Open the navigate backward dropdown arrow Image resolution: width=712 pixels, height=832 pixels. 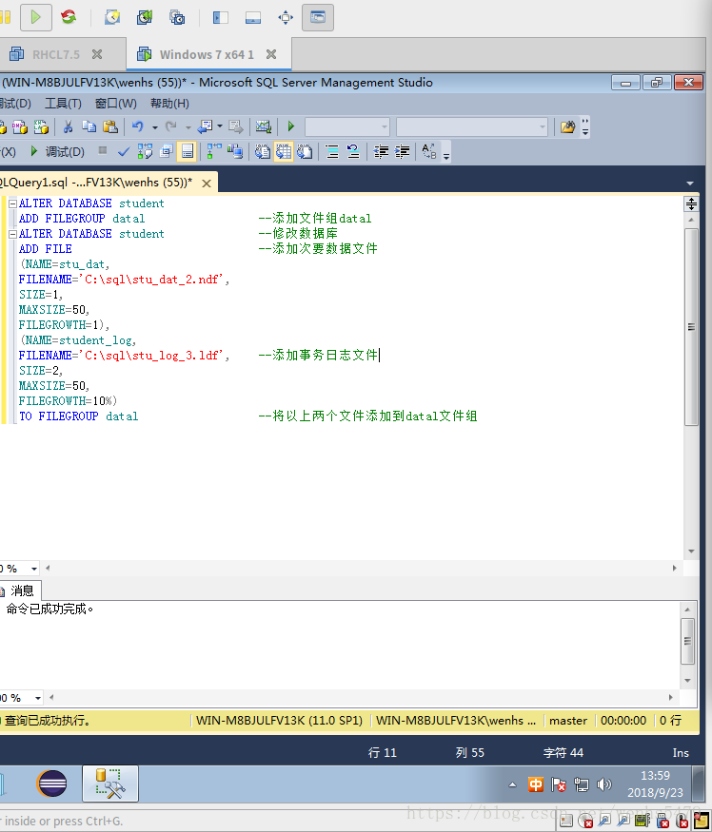click(x=220, y=126)
